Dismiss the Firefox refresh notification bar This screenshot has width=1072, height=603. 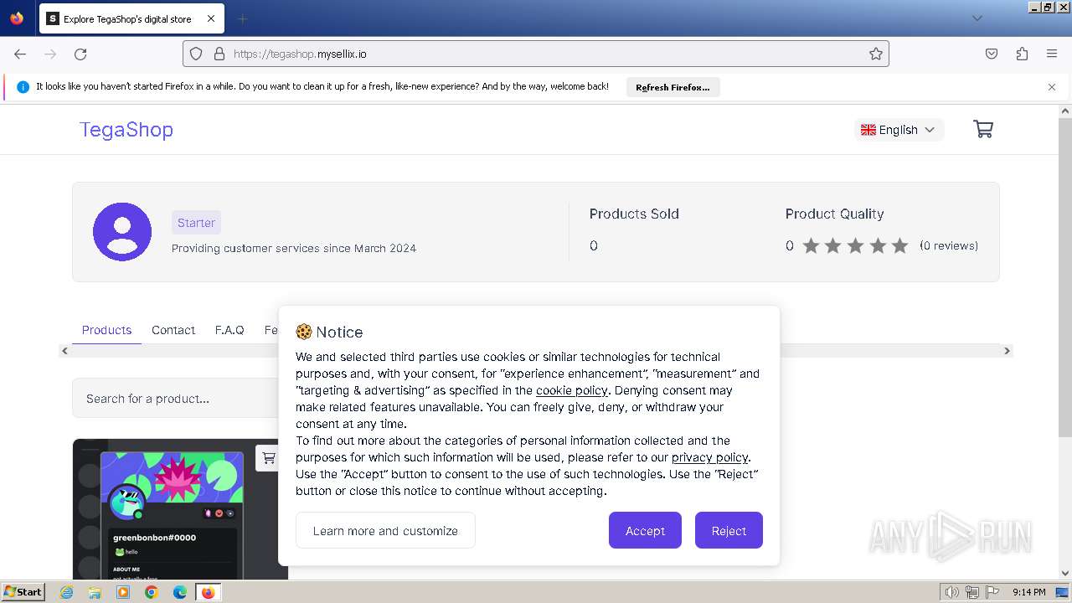[x=1052, y=87]
